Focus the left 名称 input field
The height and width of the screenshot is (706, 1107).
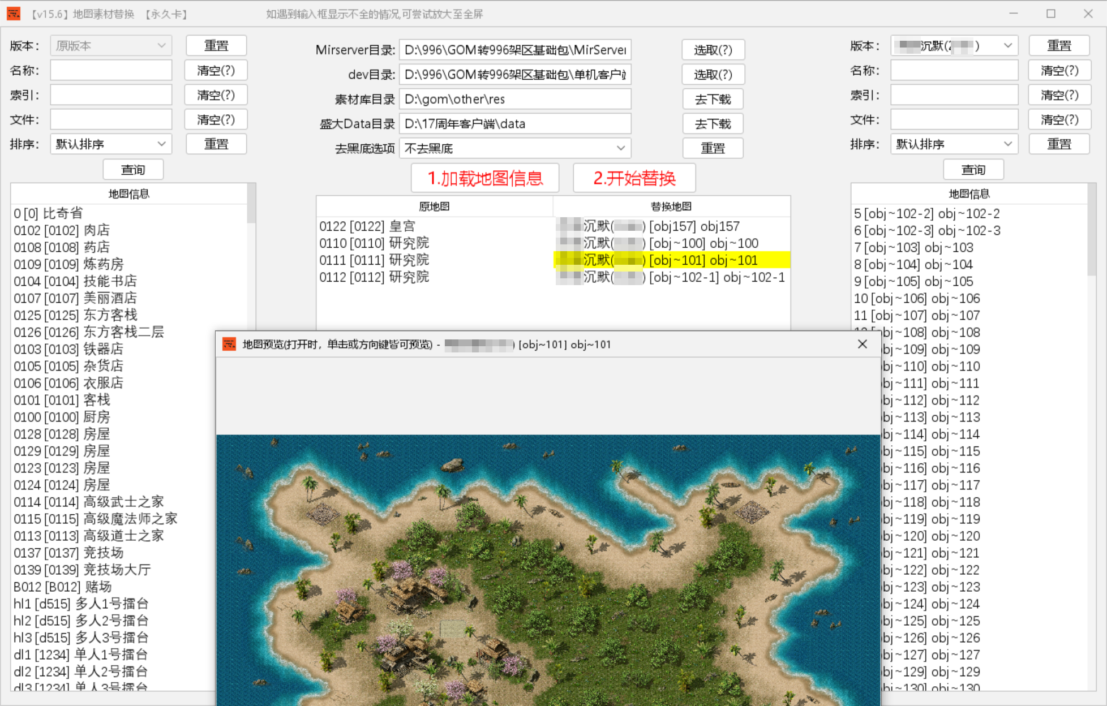click(x=111, y=71)
